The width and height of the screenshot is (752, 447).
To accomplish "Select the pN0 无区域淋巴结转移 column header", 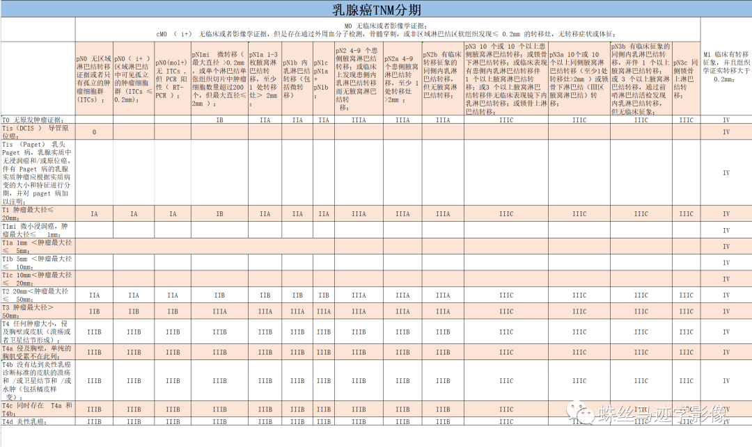I will click(94, 79).
